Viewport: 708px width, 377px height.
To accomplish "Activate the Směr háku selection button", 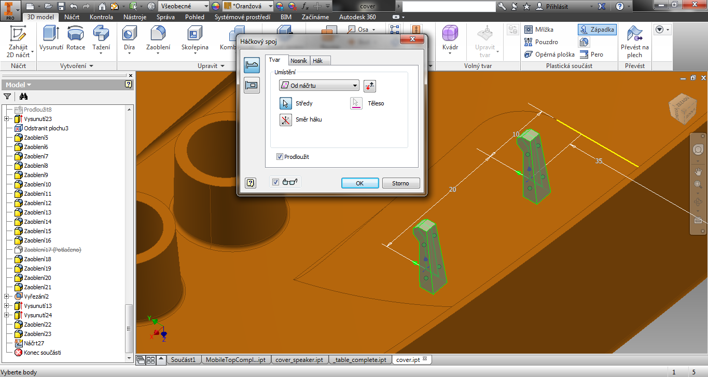I will click(x=286, y=119).
